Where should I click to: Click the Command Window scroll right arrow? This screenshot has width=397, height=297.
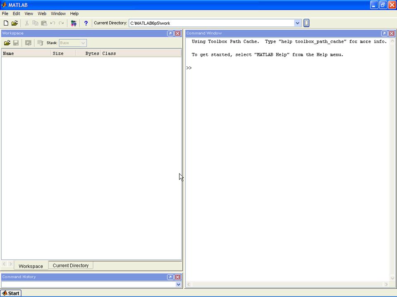(386, 284)
